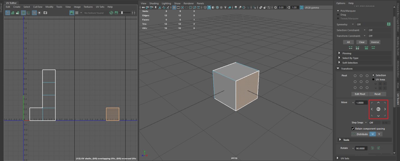Screen dimensions: 400x161
Task: Click the green RGB channels display icon
Action: pyautogui.click(x=111, y=13)
